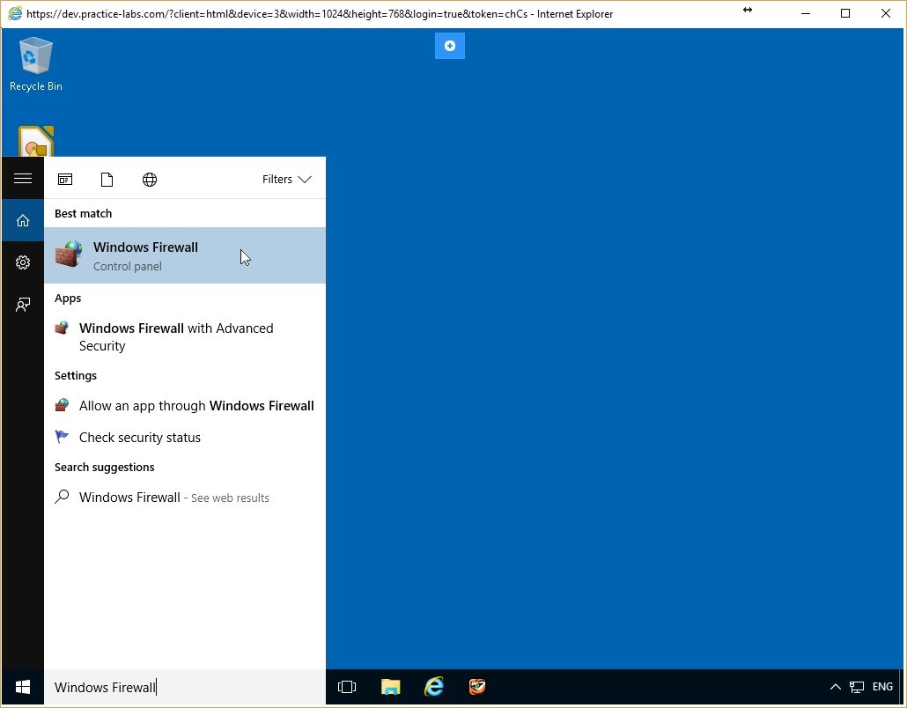Open the hamburger menu in the search pane
This screenshot has width=907, height=708.
click(x=23, y=177)
